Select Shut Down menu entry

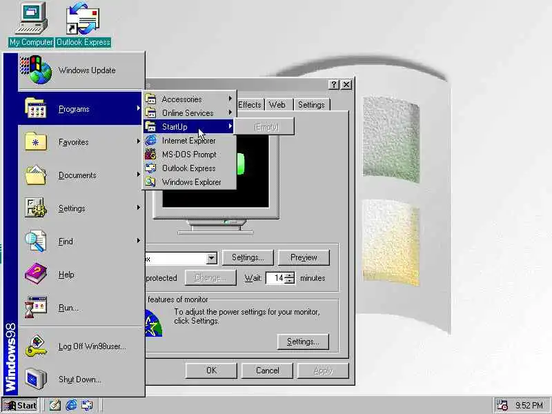[x=81, y=379]
